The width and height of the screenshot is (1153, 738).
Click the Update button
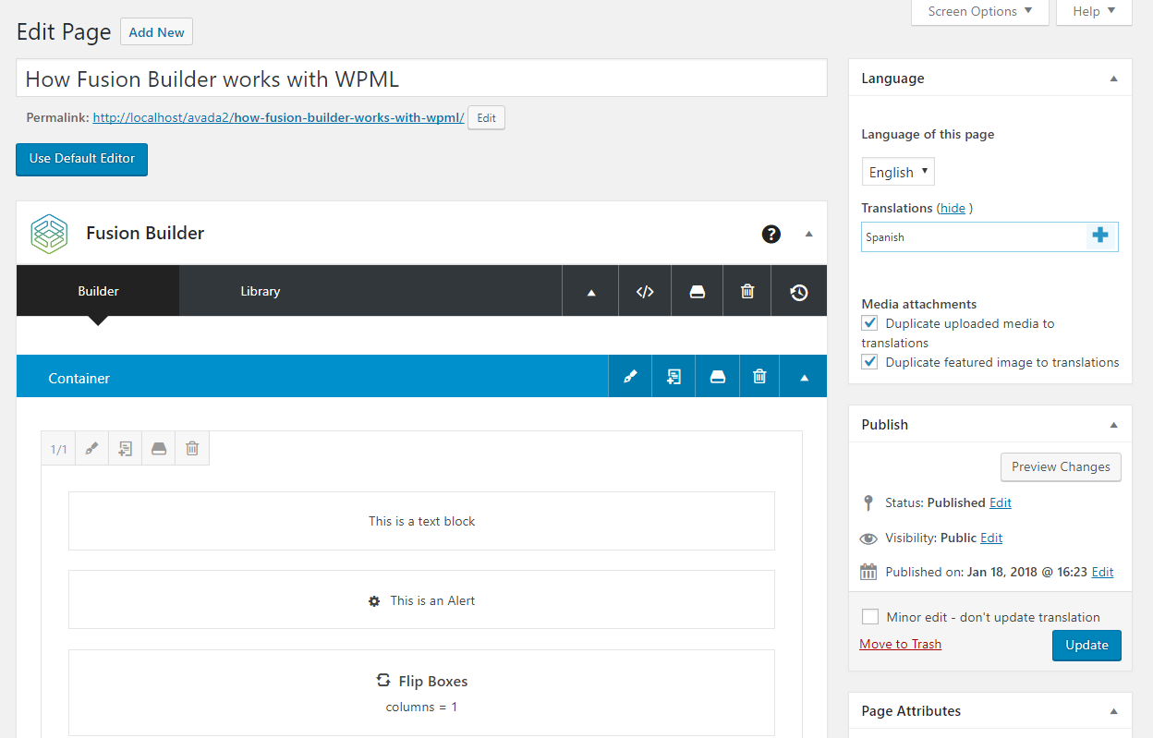pyautogui.click(x=1086, y=646)
